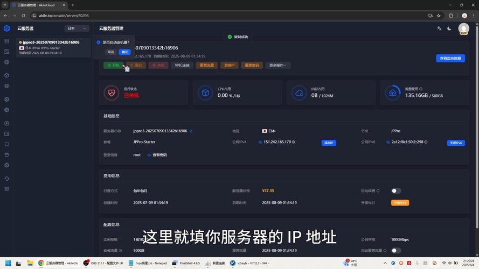
Task: Click the sidebar bookmark icon
Action: point(6,144)
